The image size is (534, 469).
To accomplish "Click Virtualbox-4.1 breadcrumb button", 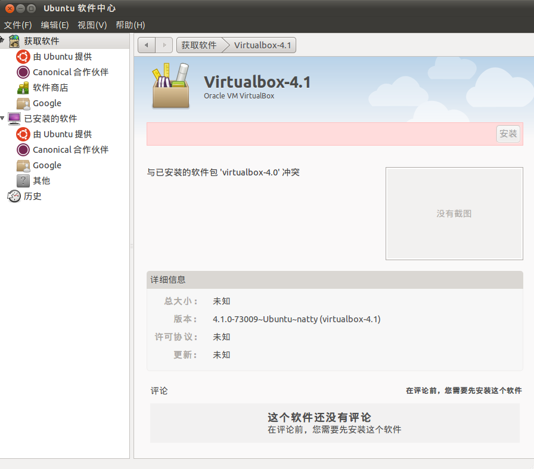I will pos(262,45).
